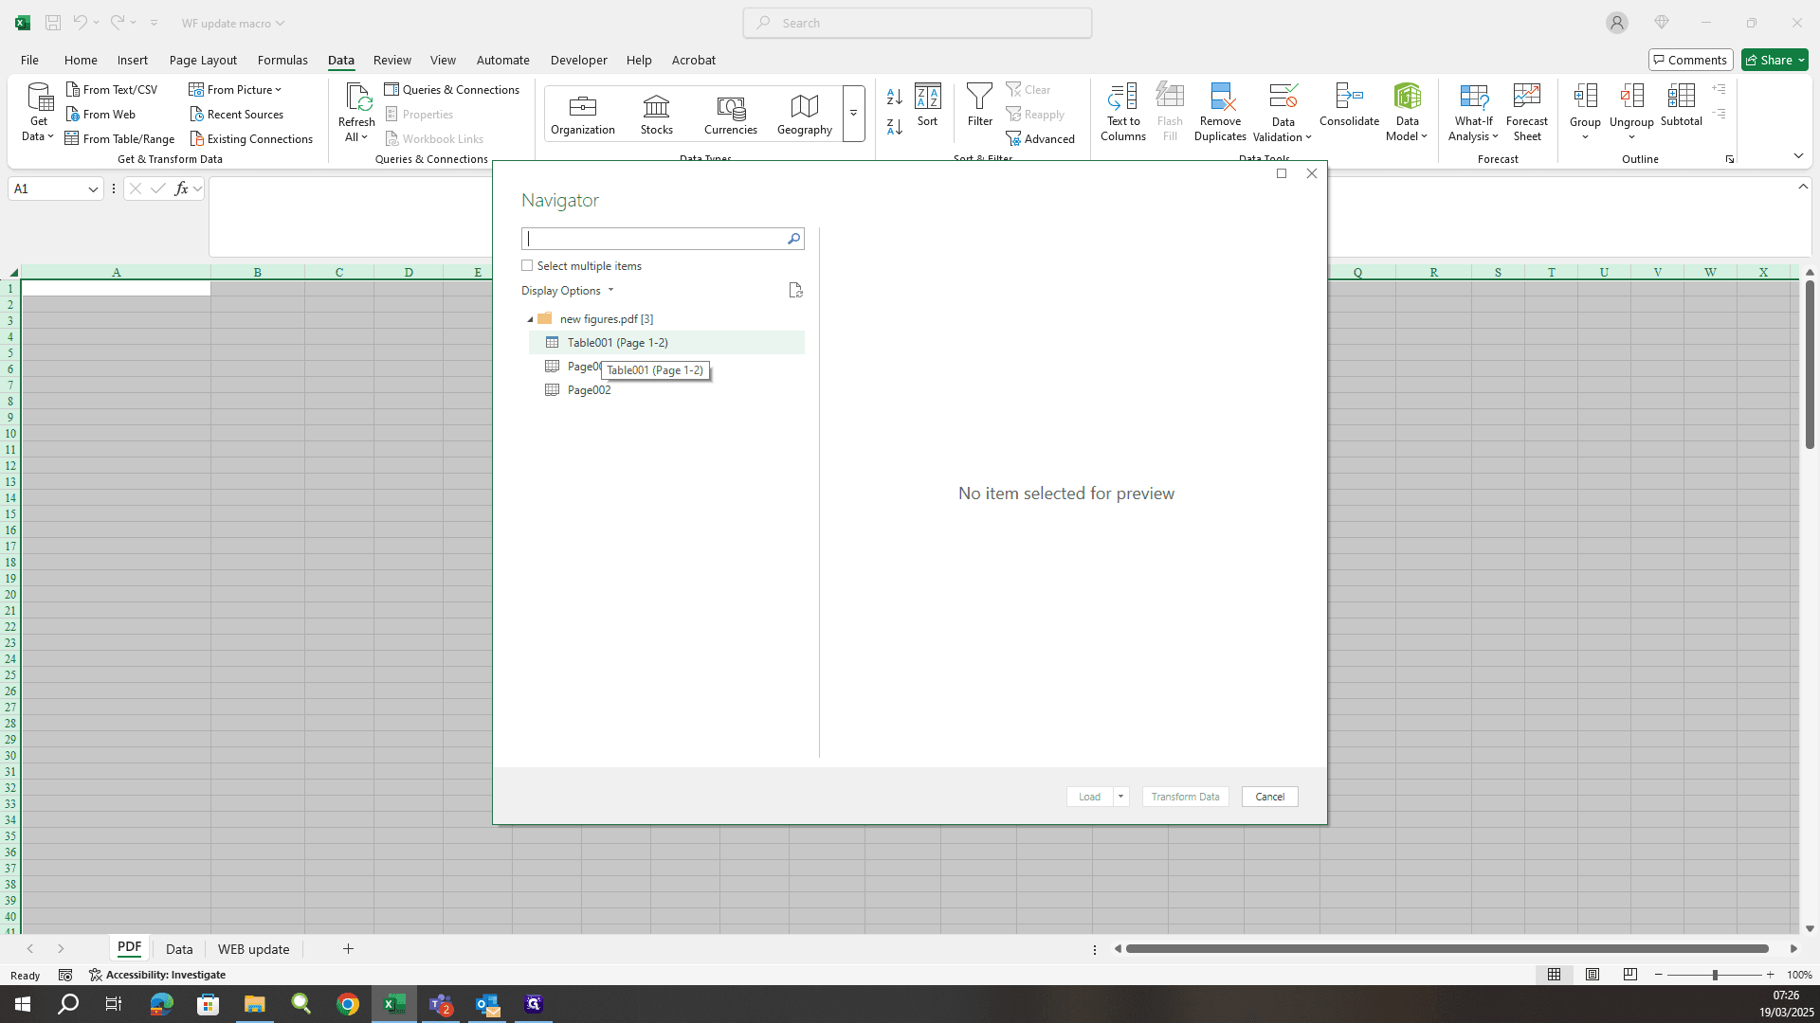Open the WEB update worksheet tab
This screenshot has height=1023, width=1820.
pyautogui.click(x=253, y=949)
